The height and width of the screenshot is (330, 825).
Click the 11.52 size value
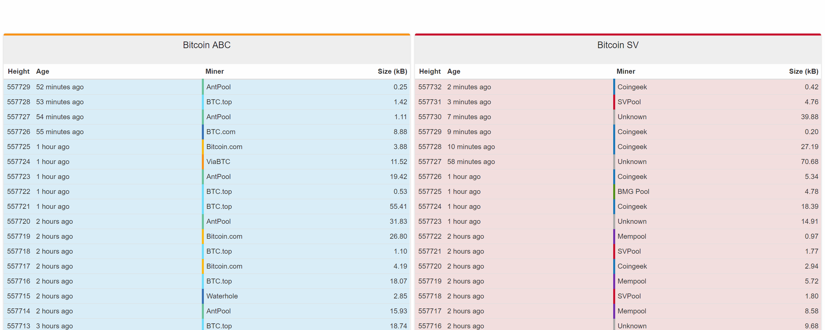tap(399, 162)
